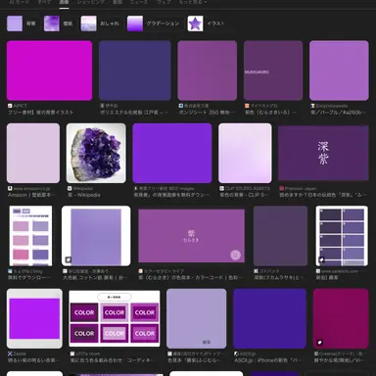
Task: Click the 紫（むらさき）の色見本 link
Action: (x=191, y=278)
